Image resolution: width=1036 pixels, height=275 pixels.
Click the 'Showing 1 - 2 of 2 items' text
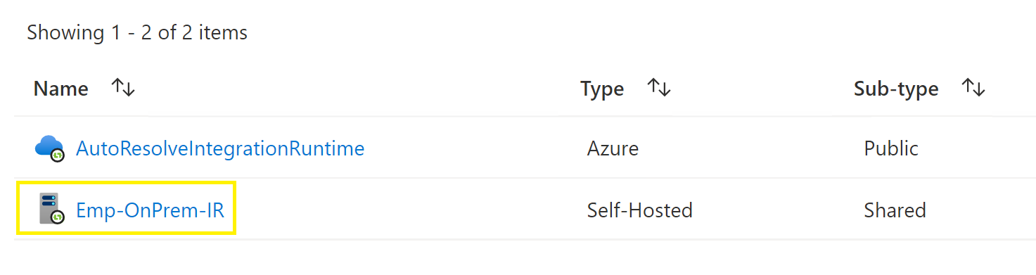[137, 32]
